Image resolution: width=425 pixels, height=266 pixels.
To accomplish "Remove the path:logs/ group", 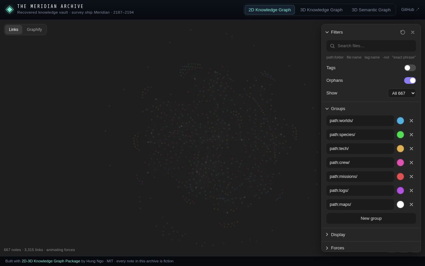I will (x=411, y=191).
